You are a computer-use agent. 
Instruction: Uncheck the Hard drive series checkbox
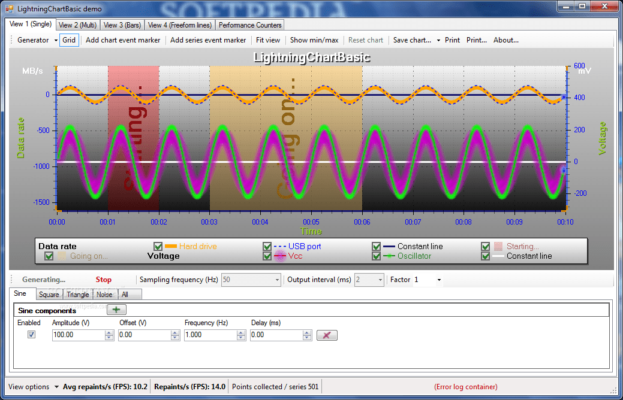pyautogui.click(x=158, y=247)
